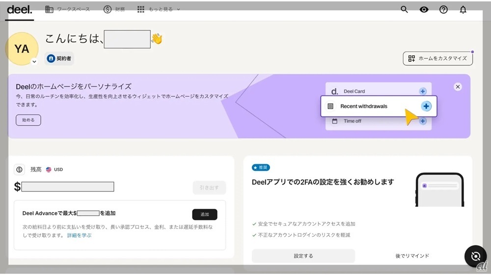The image size is (491, 275).
Task: Add the Deel Card widget with plus
Action: click(422, 91)
